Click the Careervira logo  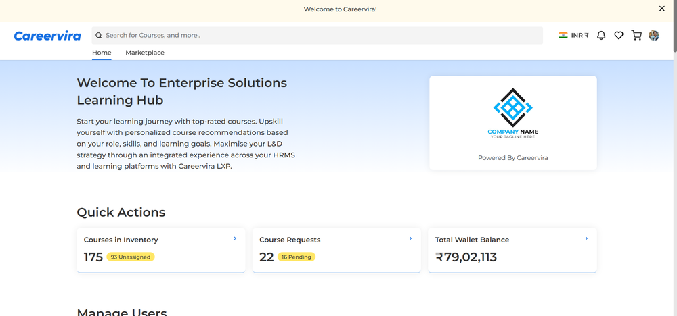tap(47, 36)
